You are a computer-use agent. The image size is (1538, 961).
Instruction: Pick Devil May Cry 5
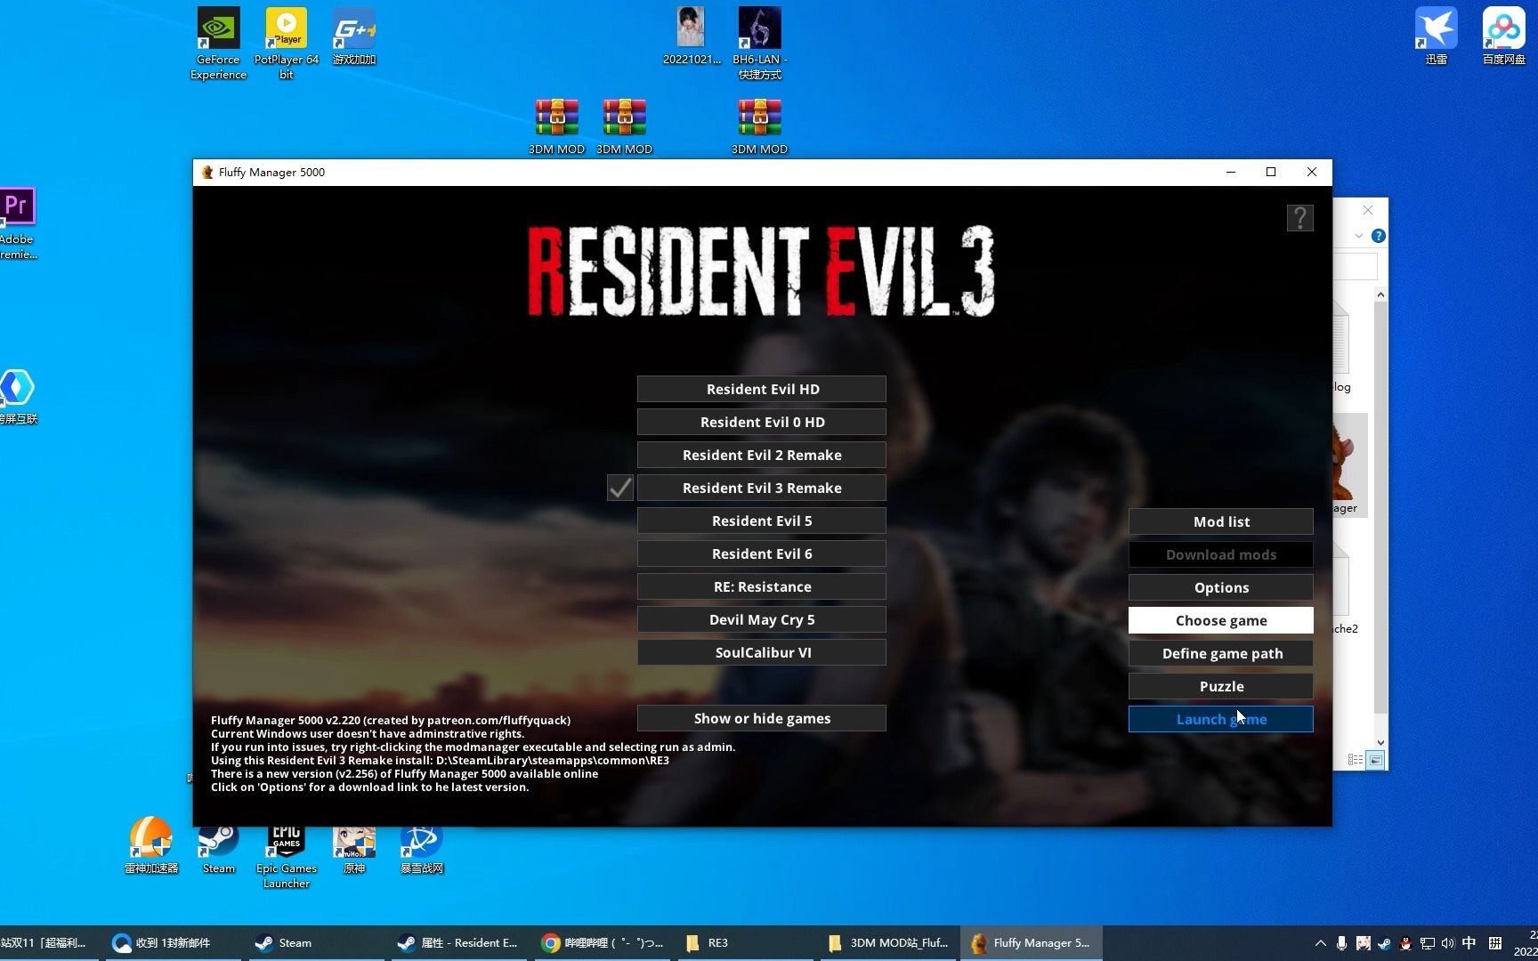[x=762, y=619]
